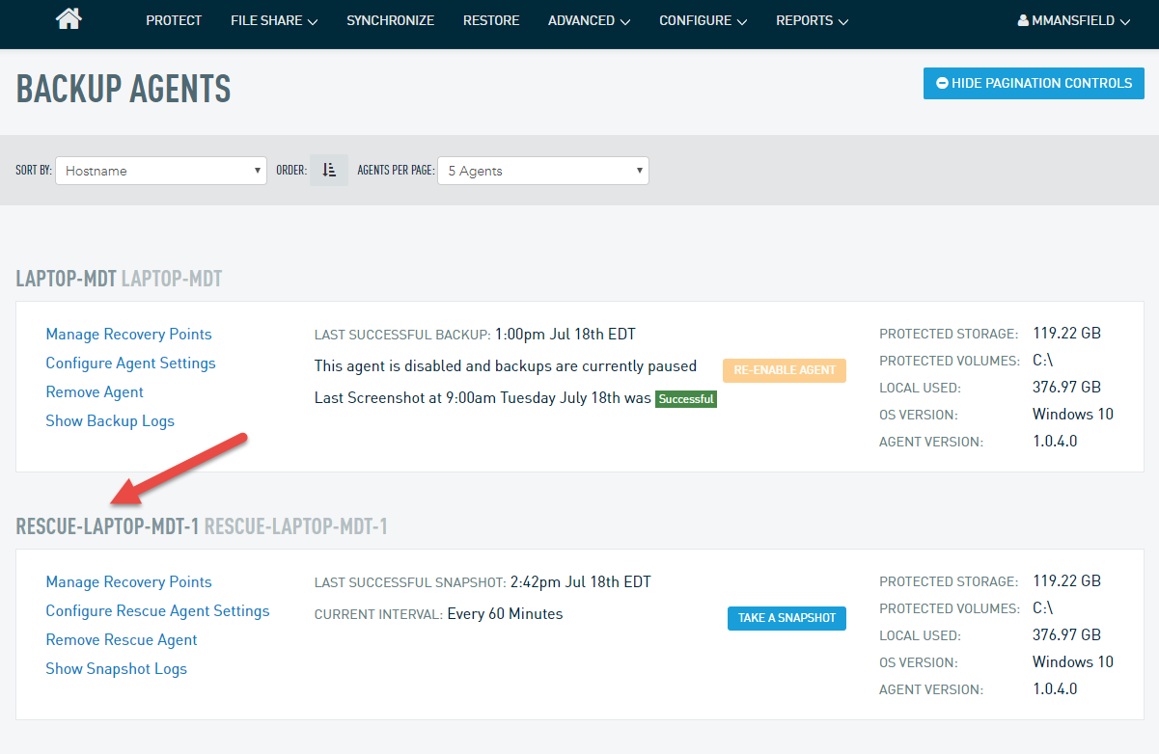The height and width of the screenshot is (754, 1159).
Task: Click the Successful screenshot status badge
Action: [685, 398]
